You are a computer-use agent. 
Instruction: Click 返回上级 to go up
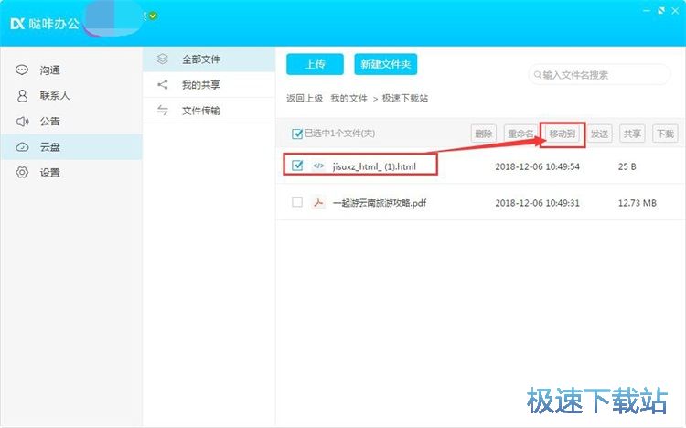(x=305, y=99)
